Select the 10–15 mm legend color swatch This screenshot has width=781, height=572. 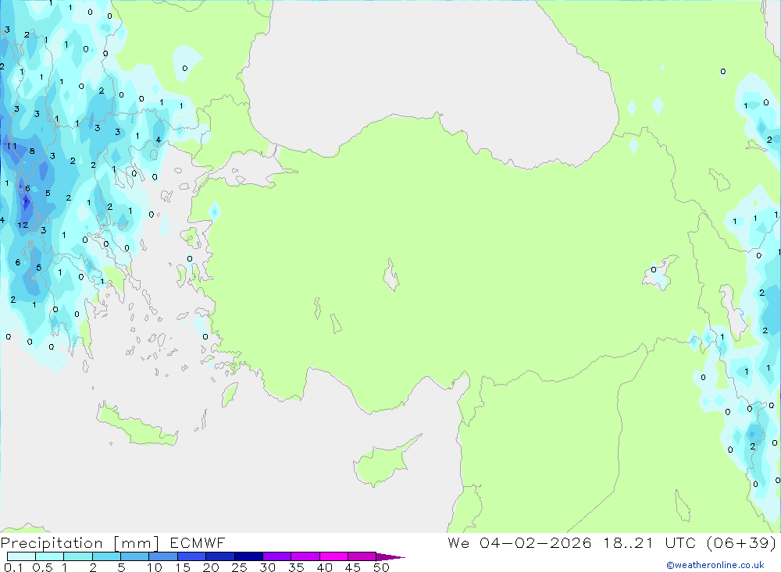point(163,556)
